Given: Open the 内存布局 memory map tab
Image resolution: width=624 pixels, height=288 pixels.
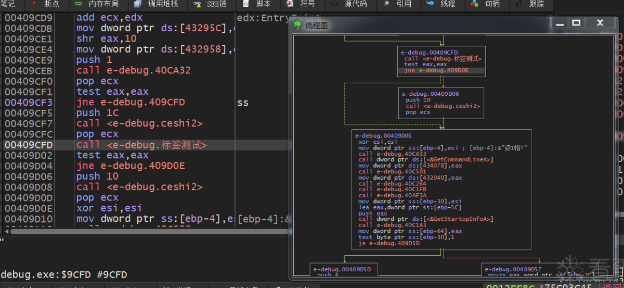Looking at the screenshot, I should tap(98, 4).
